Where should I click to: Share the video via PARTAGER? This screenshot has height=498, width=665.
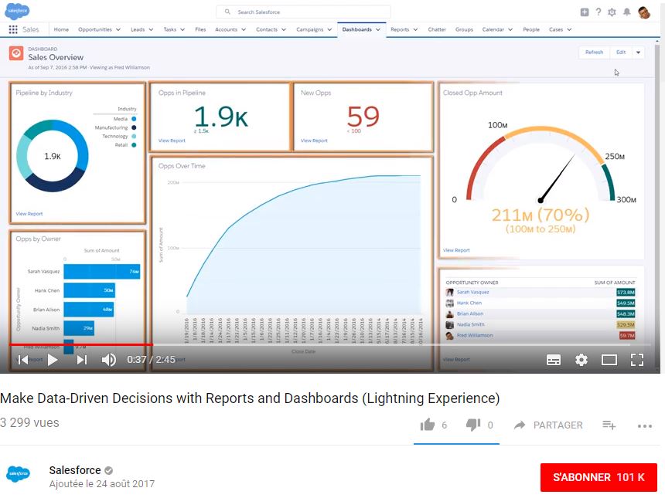(x=548, y=425)
